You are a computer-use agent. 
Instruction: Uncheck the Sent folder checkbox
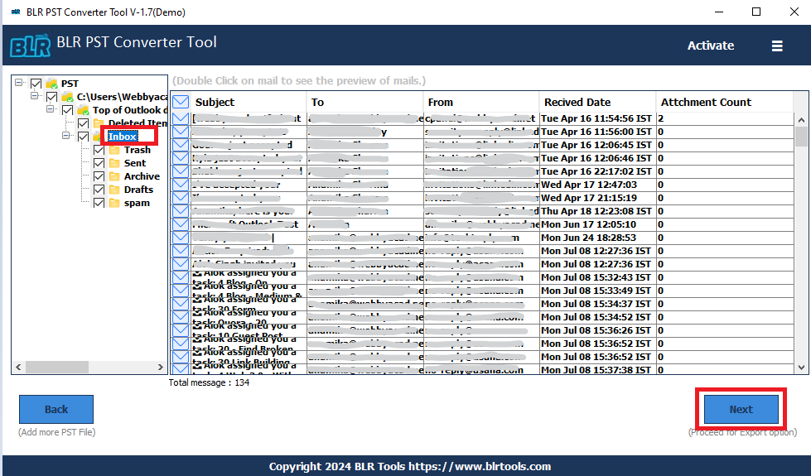(99, 163)
